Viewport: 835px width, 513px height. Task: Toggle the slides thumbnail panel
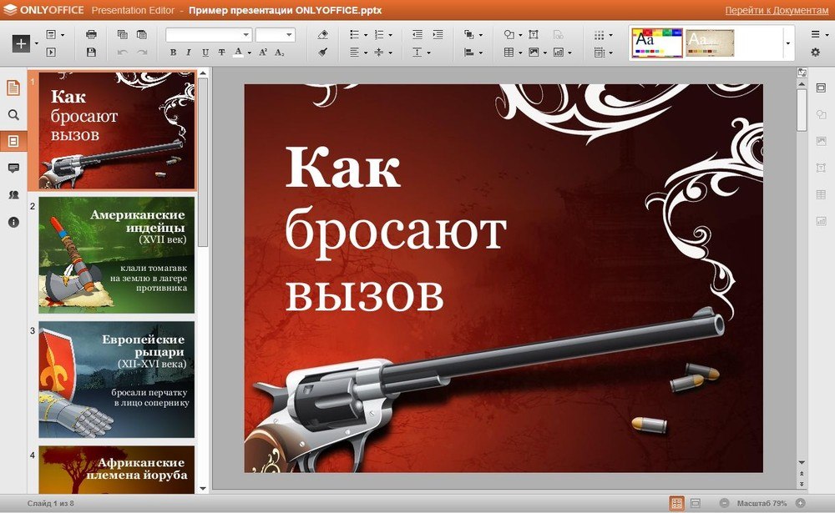coord(13,141)
